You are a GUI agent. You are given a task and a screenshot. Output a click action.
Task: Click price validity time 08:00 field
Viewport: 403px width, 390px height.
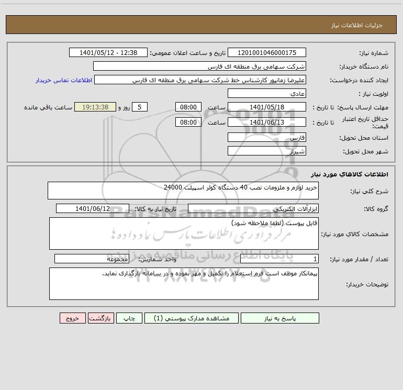click(x=188, y=122)
